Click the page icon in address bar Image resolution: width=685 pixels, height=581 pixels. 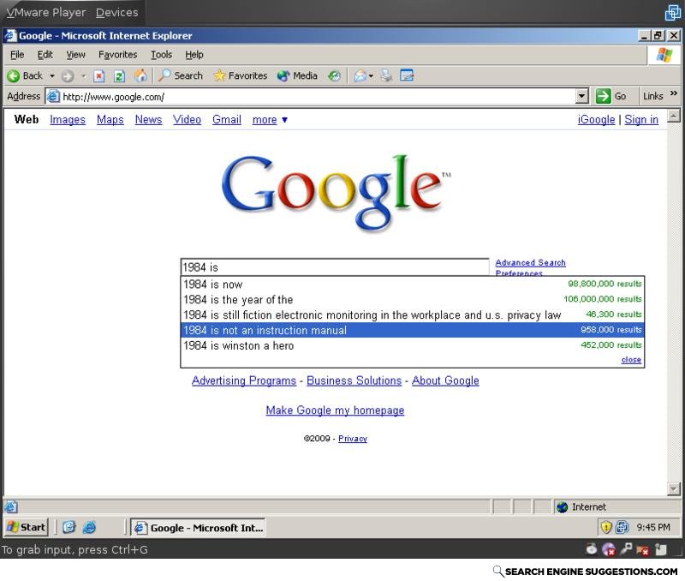click(53, 96)
